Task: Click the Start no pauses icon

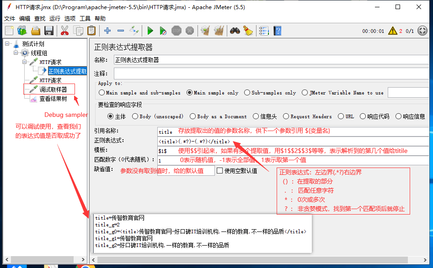Action: (163, 31)
